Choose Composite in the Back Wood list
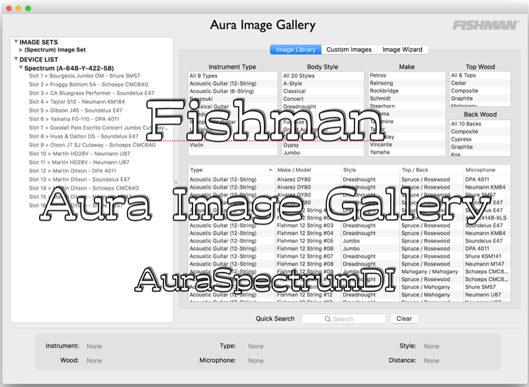Viewport: 529px width, 387px height. [x=480, y=132]
